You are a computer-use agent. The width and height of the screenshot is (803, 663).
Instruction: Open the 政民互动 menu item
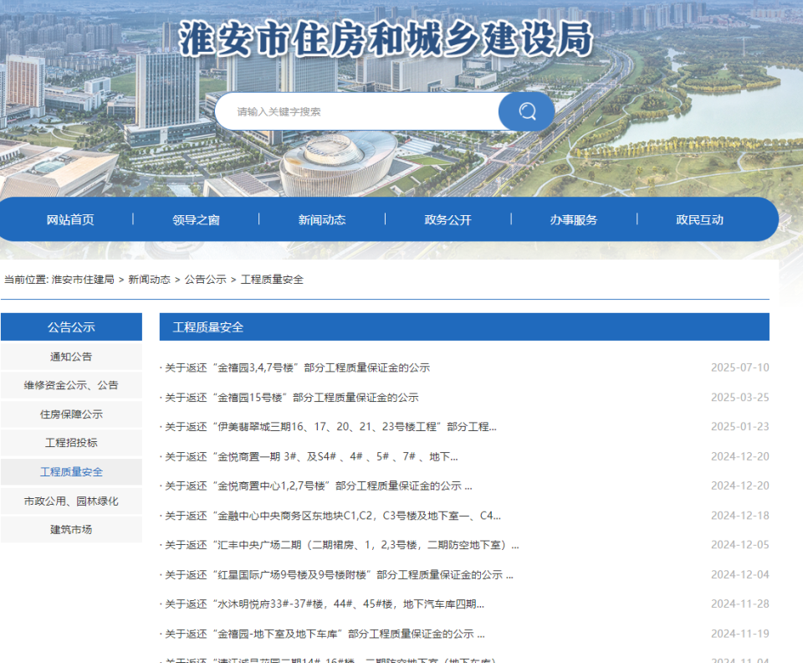click(699, 219)
